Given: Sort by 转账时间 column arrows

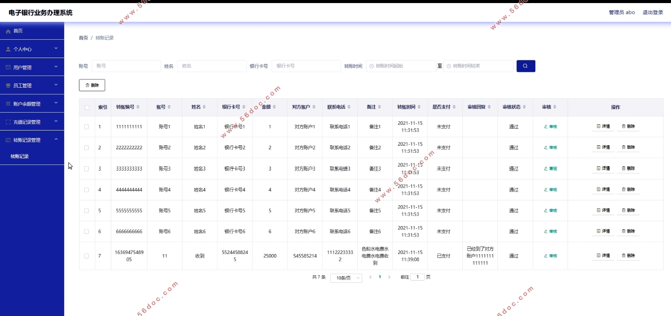Looking at the screenshot, I should coord(419,107).
